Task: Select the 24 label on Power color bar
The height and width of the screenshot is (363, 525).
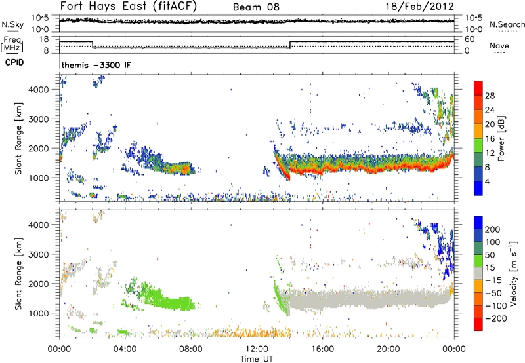Action: pyautogui.click(x=490, y=110)
